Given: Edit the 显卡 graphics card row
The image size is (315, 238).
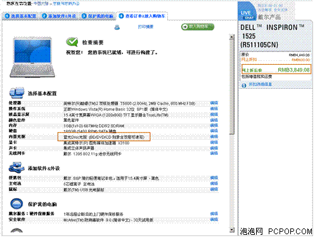Looking at the screenshot, I should (x=214, y=142).
